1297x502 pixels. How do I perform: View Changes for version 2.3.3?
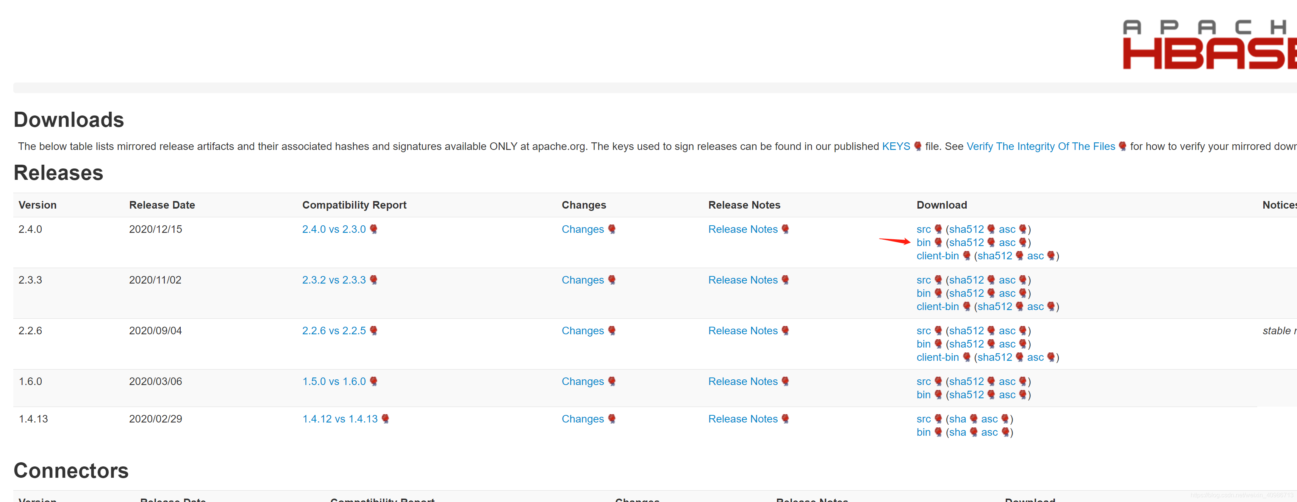pos(583,280)
